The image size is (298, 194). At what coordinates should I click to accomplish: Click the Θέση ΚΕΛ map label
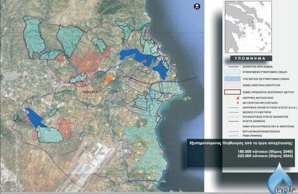tap(90, 92)
